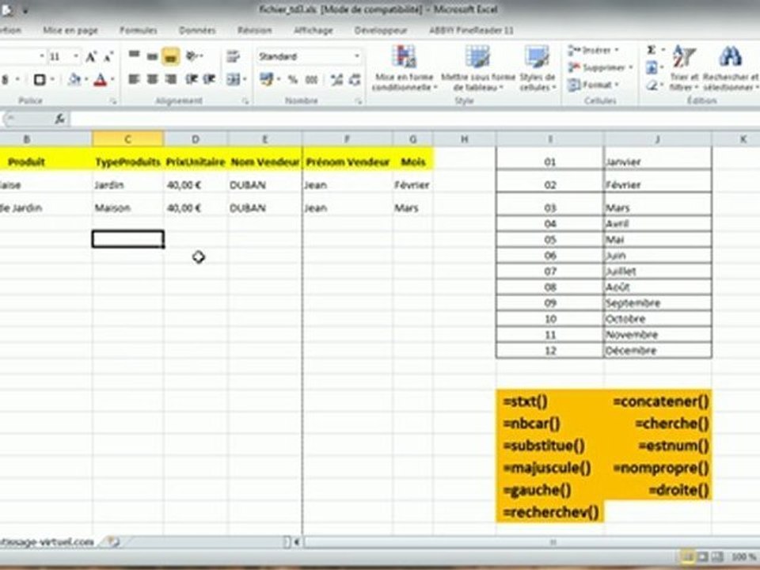The height and width of the screenshot is (570, 760).
Task: Toggle merge and center cells
Action: tap(233, 79)
